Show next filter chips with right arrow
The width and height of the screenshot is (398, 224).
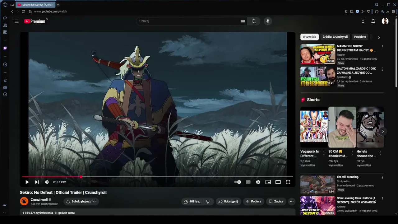[x=379, y=37]
